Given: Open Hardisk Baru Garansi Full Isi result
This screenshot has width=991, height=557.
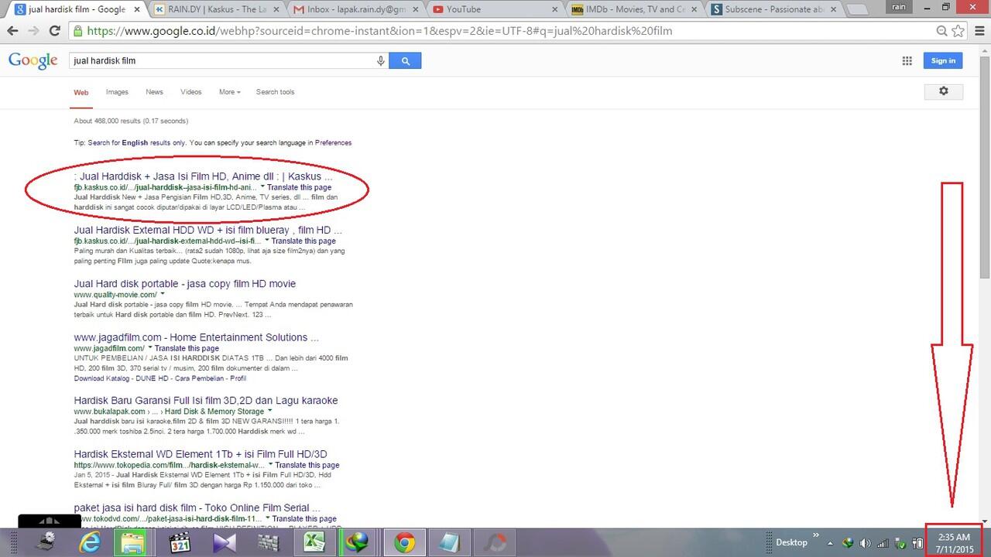Looking at the screenshot, I should pos(206,400).
